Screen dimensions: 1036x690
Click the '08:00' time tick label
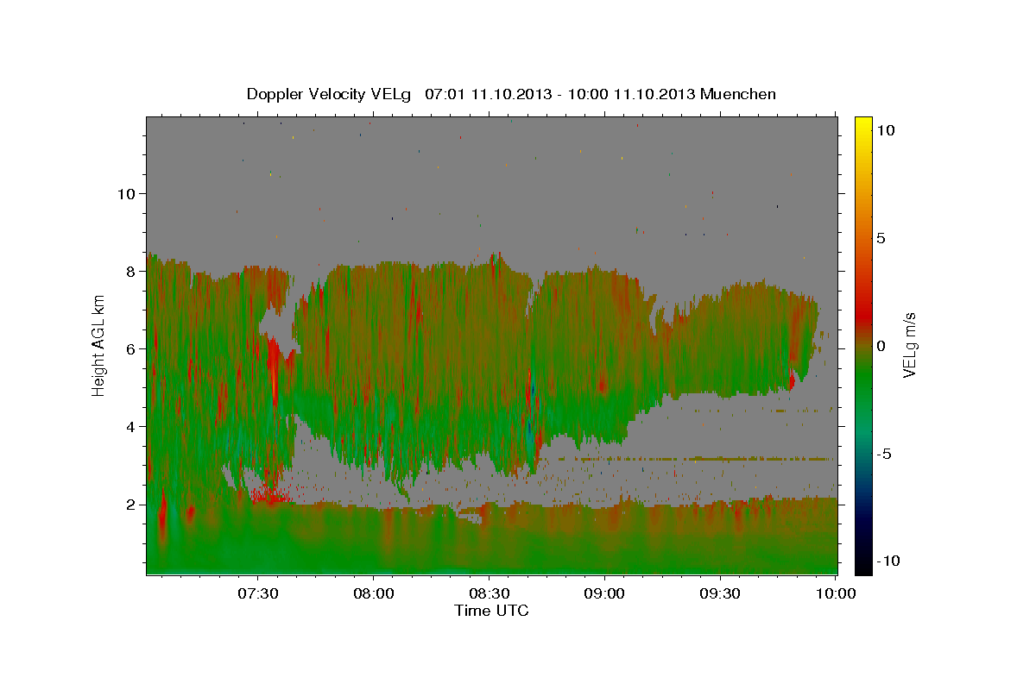coord(374,593)
